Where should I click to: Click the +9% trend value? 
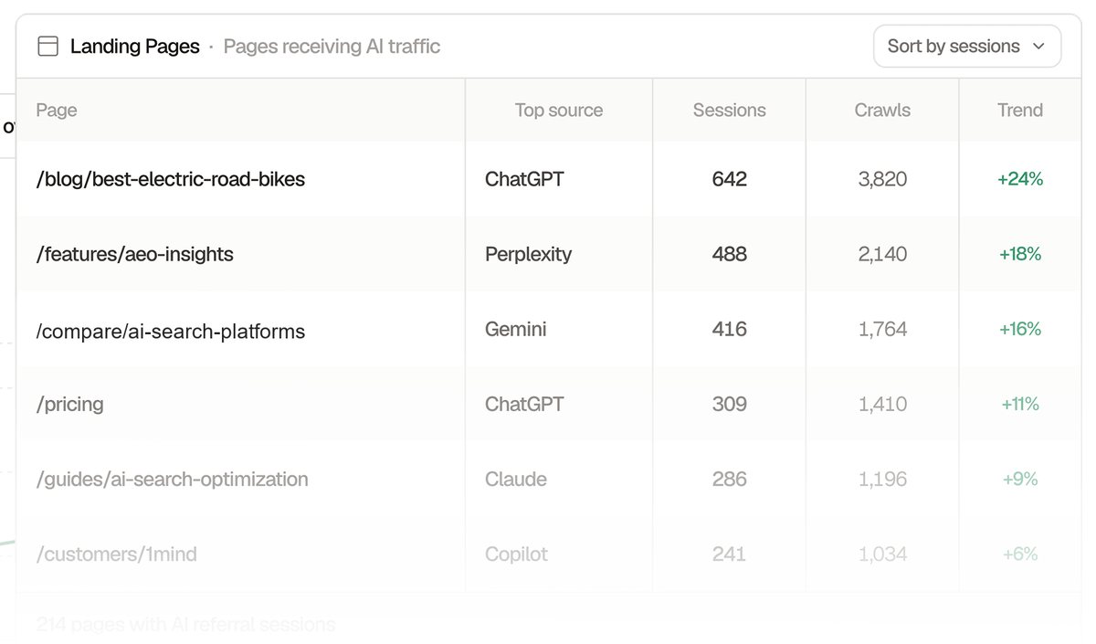(1020, 479)
